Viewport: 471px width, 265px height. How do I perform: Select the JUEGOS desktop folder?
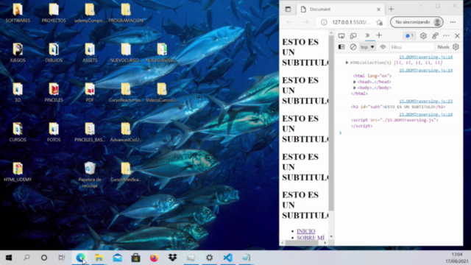pos(18,52)
